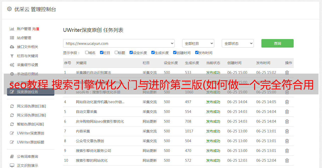Click trash icon in 公众号文章伪原创 row
Screen dimensions: 322x168
click(x=287, y=141)
